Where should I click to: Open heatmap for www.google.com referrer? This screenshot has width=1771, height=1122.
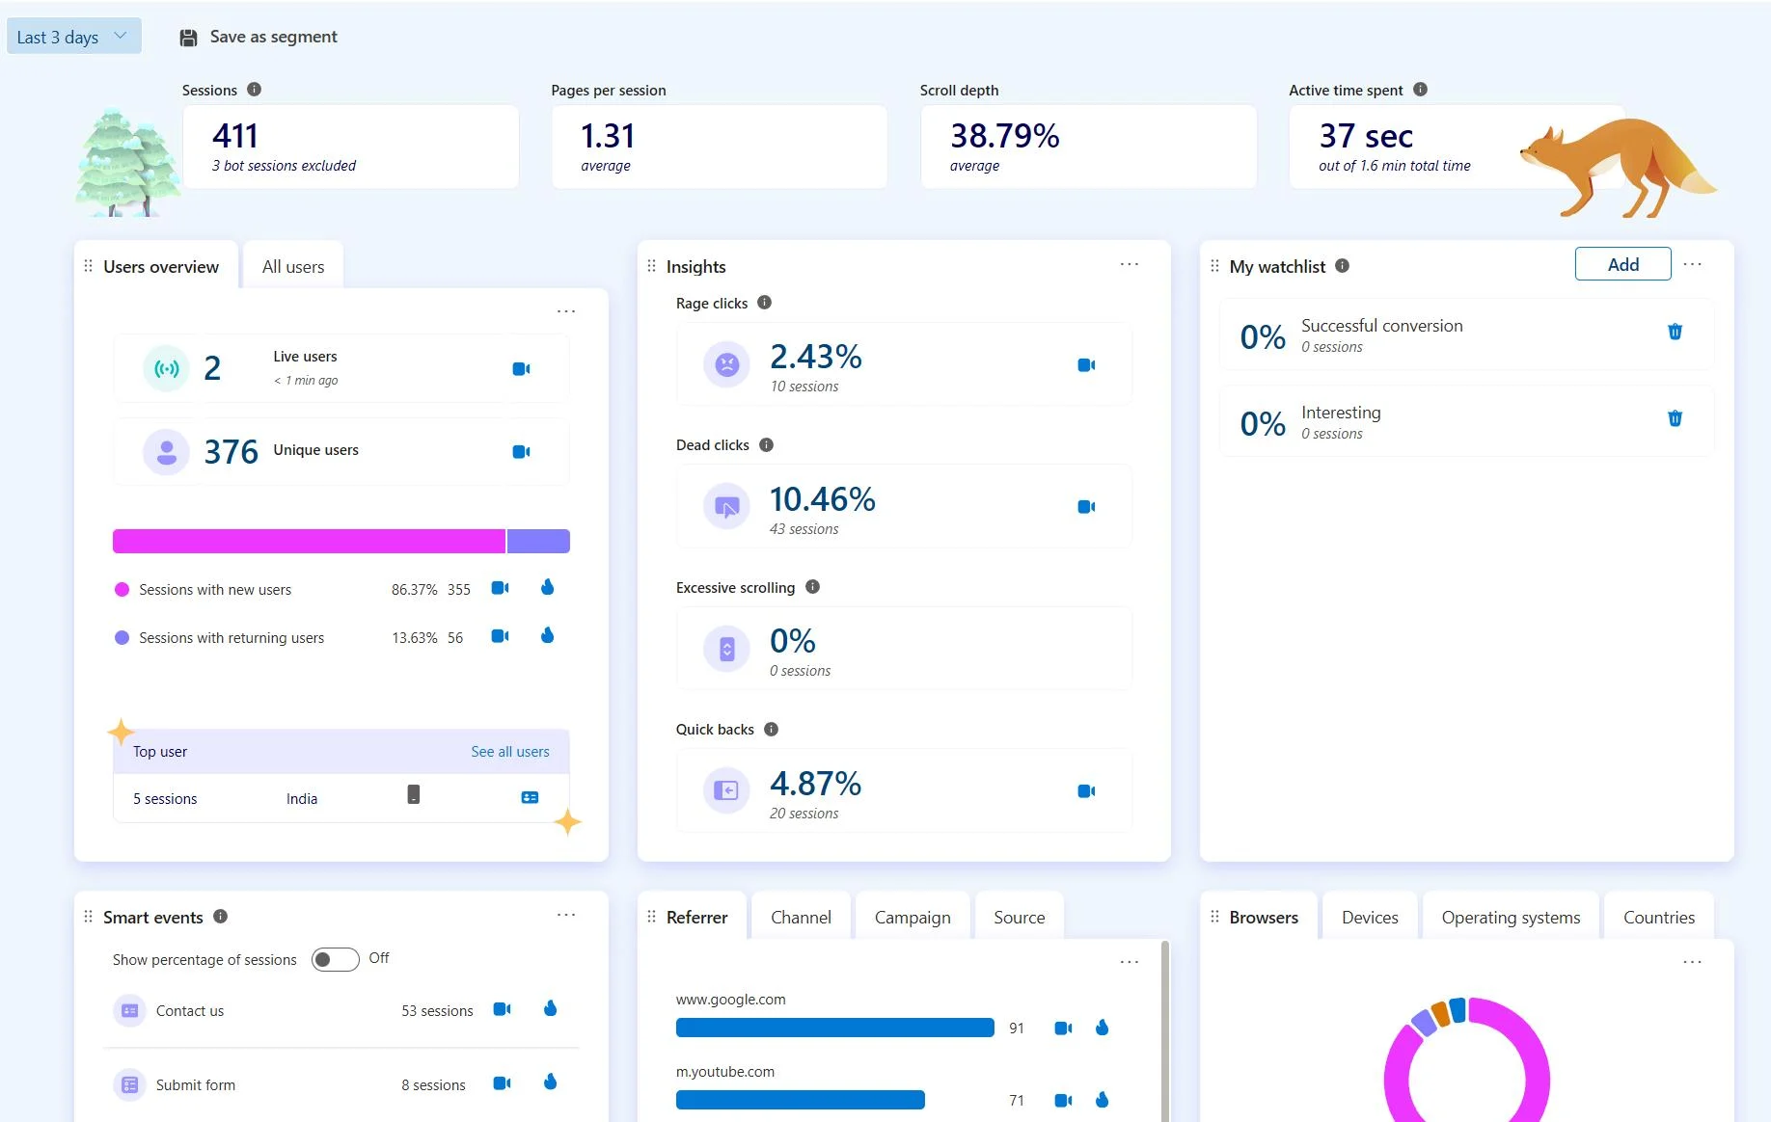(1102, 1028)
